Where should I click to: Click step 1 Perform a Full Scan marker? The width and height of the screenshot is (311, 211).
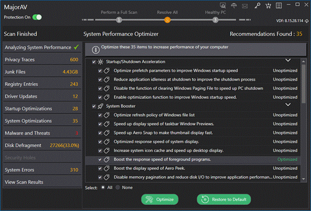[119, 20]
